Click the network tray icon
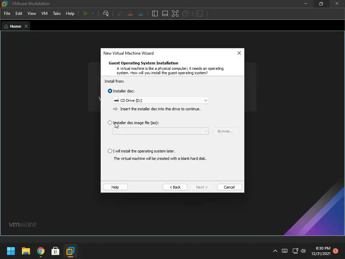Screen dimensions: 345x259 [295, 251]
